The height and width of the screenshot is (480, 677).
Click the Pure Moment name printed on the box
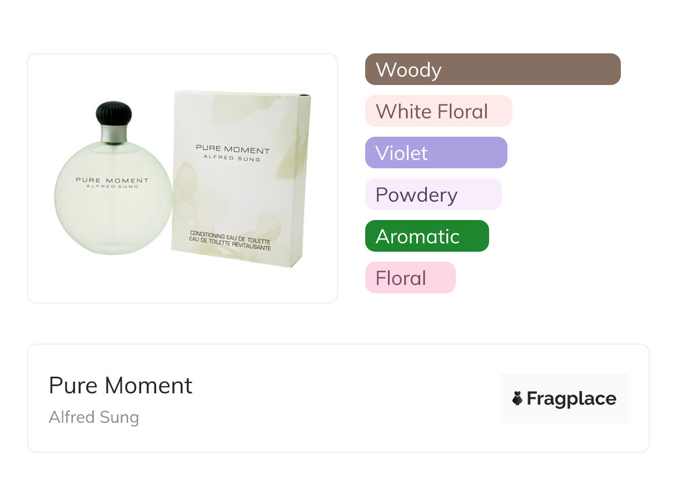[232, 149]
